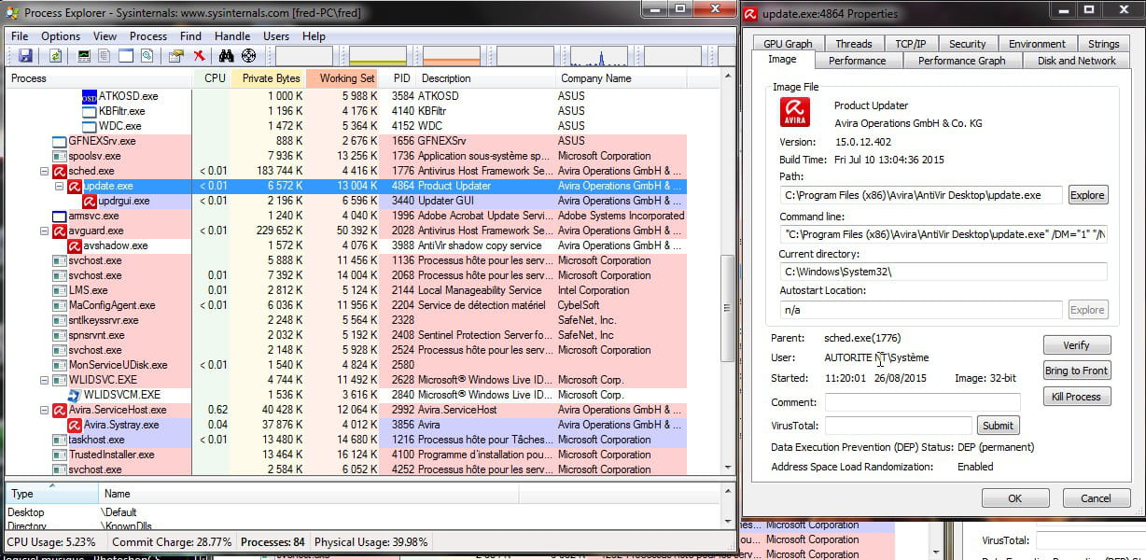
Task: Collapse the sched.exe process tree node
Action: coord(44,172)
